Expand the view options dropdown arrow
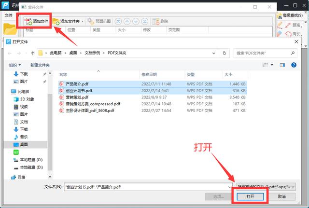This screenshot has width=309, height=208. tap(272, 65)
